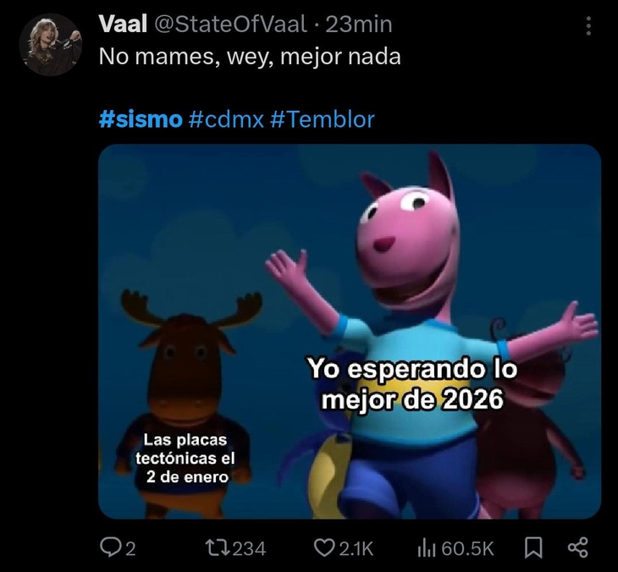The height and width of the screenshot is (572, 618).
Task: Click the 2.1K likes count
Action: [356, 548]
